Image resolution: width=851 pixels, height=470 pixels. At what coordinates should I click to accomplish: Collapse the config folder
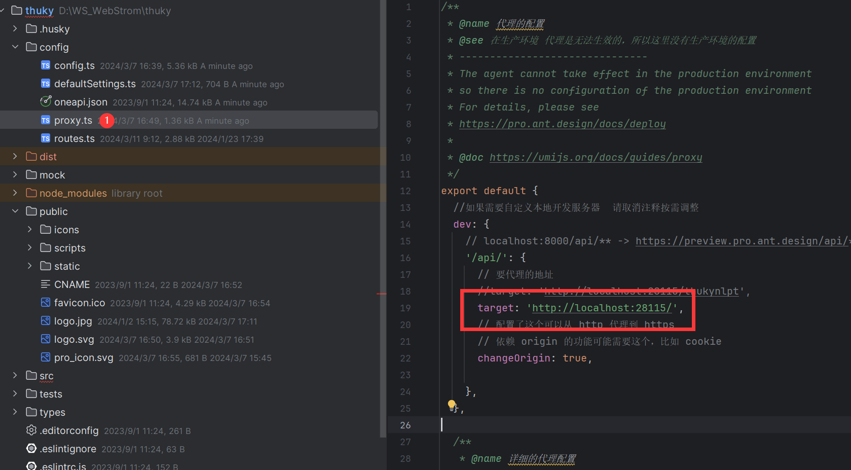(x=15, y=47)
